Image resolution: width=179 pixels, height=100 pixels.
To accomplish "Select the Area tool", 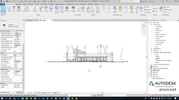I will (x=120, y=9).
